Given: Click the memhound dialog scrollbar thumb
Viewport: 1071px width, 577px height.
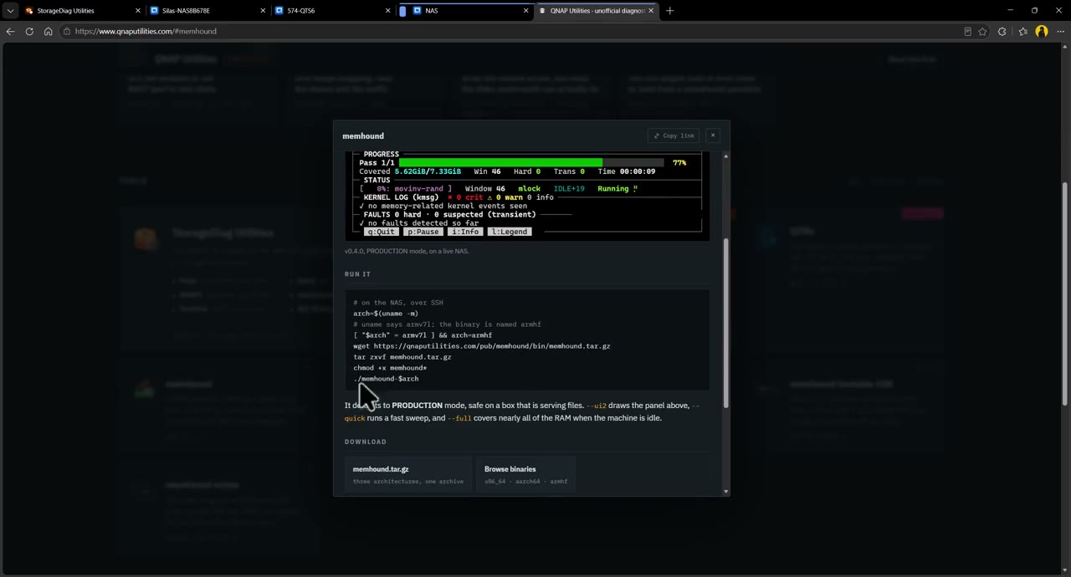Looking at the screenshot, I should [725, 323].
